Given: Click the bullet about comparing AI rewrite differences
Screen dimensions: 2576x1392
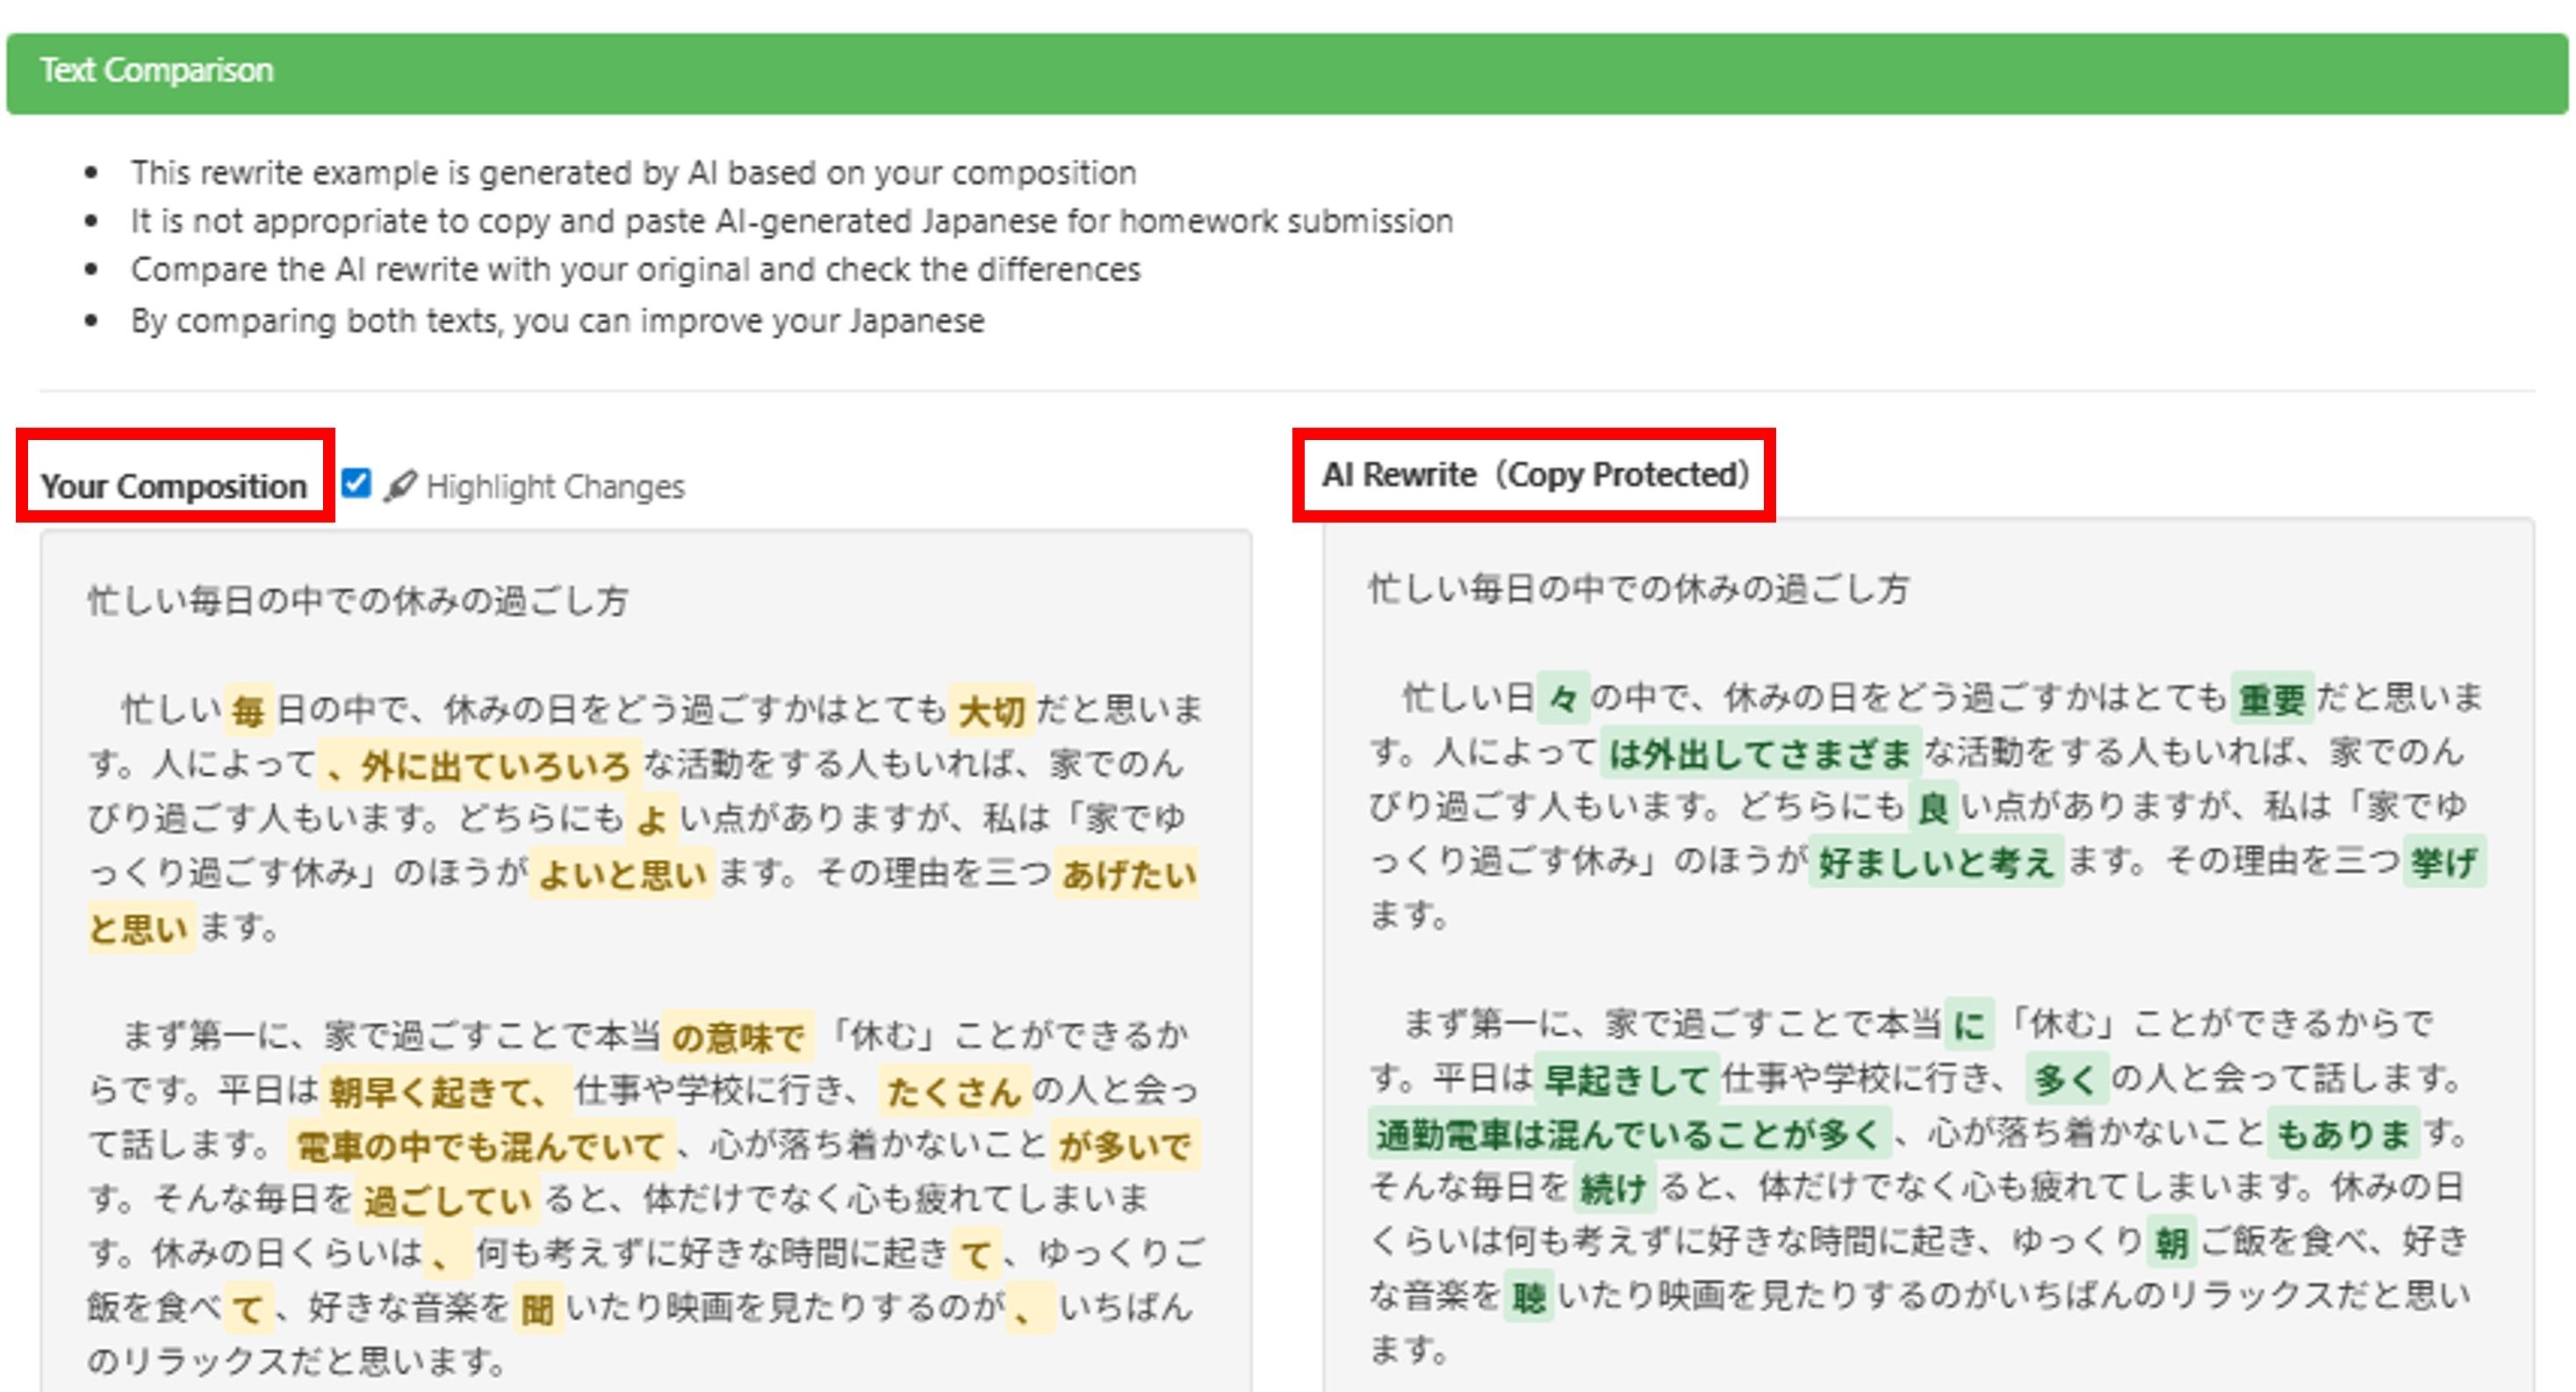Looking at the screenshot, I should click(x=635, y=270).
